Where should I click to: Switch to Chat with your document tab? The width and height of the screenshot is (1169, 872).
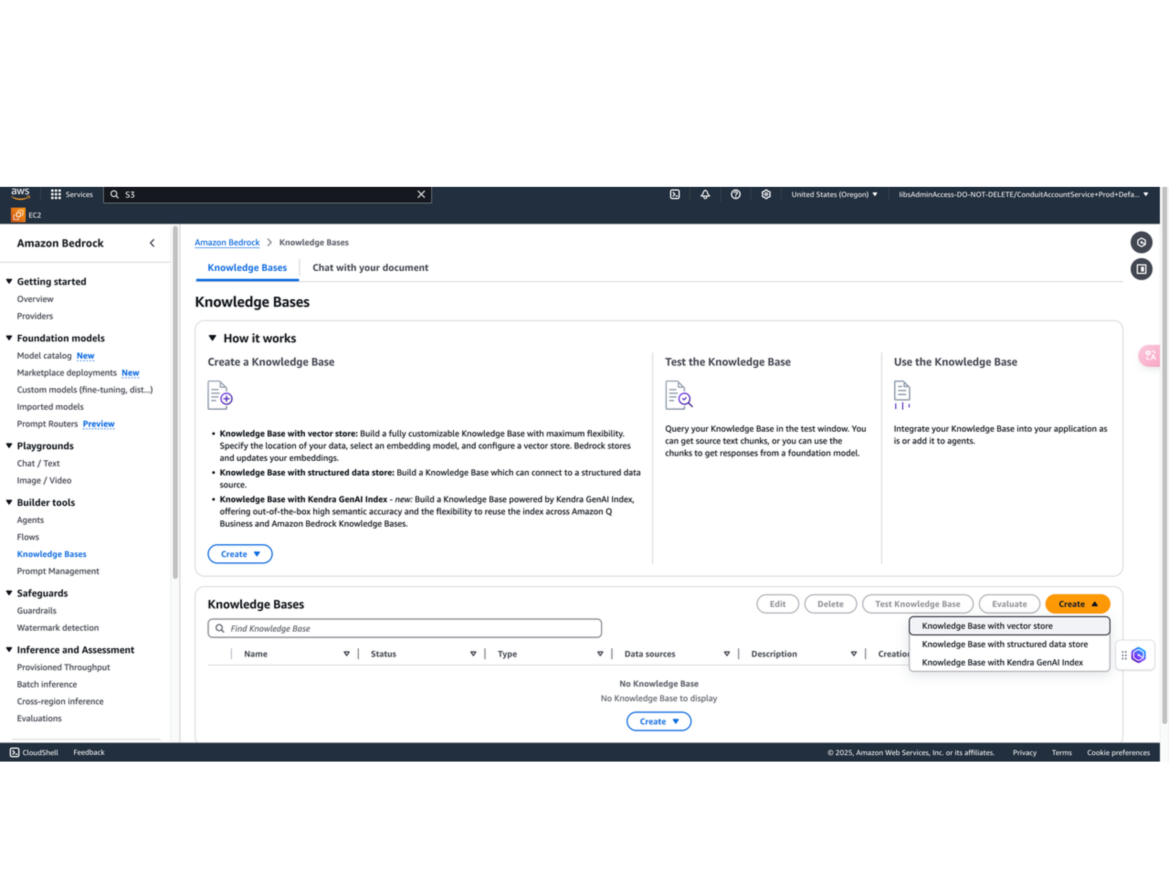[x=370, y=268]
